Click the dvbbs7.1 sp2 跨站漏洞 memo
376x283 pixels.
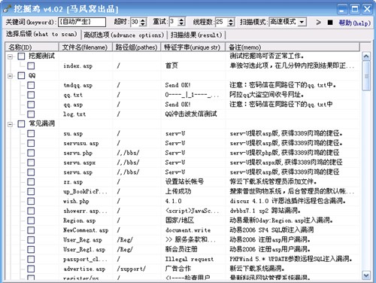pos(265,211)
